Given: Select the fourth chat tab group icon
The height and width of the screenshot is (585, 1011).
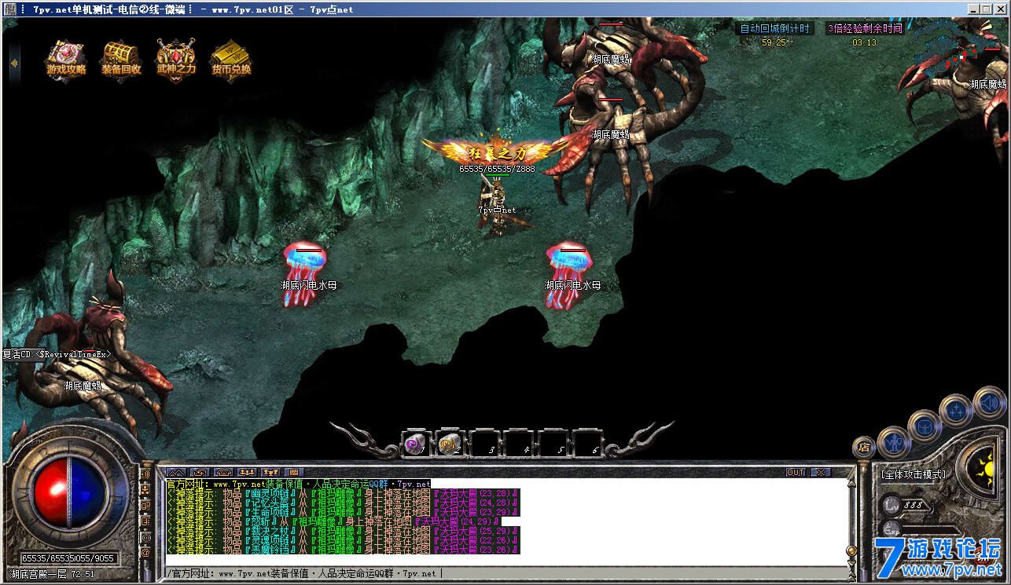Looking at the screenshot, I should point(248,473).
